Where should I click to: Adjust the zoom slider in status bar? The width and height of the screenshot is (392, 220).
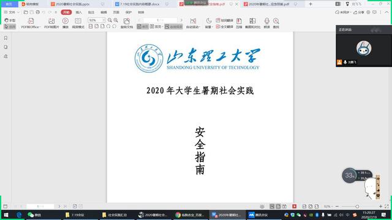point(357,207)
